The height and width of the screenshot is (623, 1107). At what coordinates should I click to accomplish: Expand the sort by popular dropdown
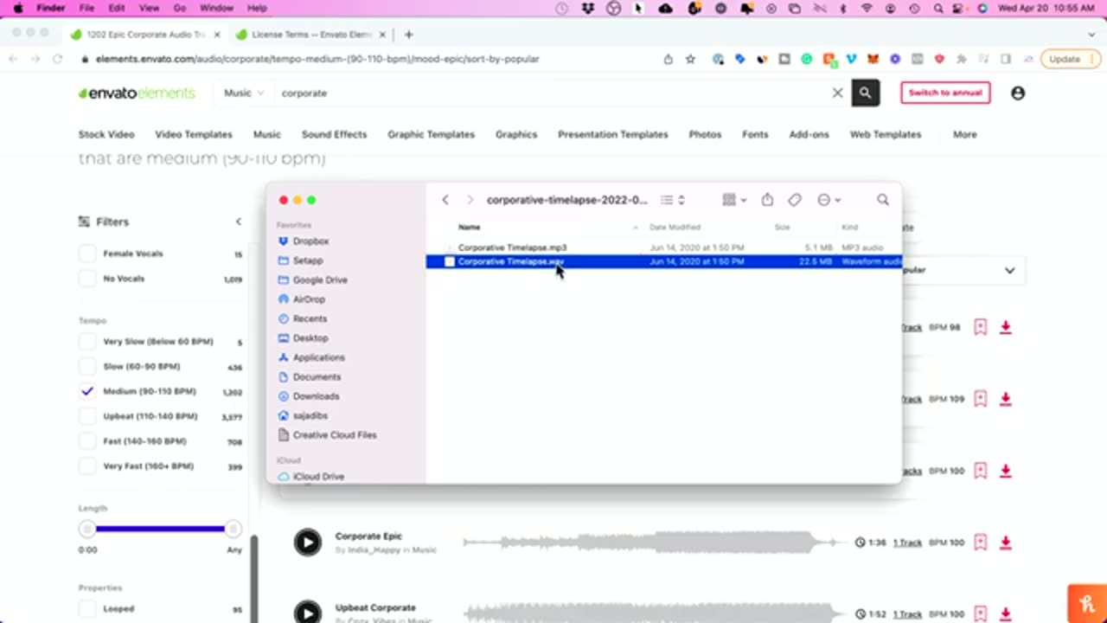(x=1009, y=270)
